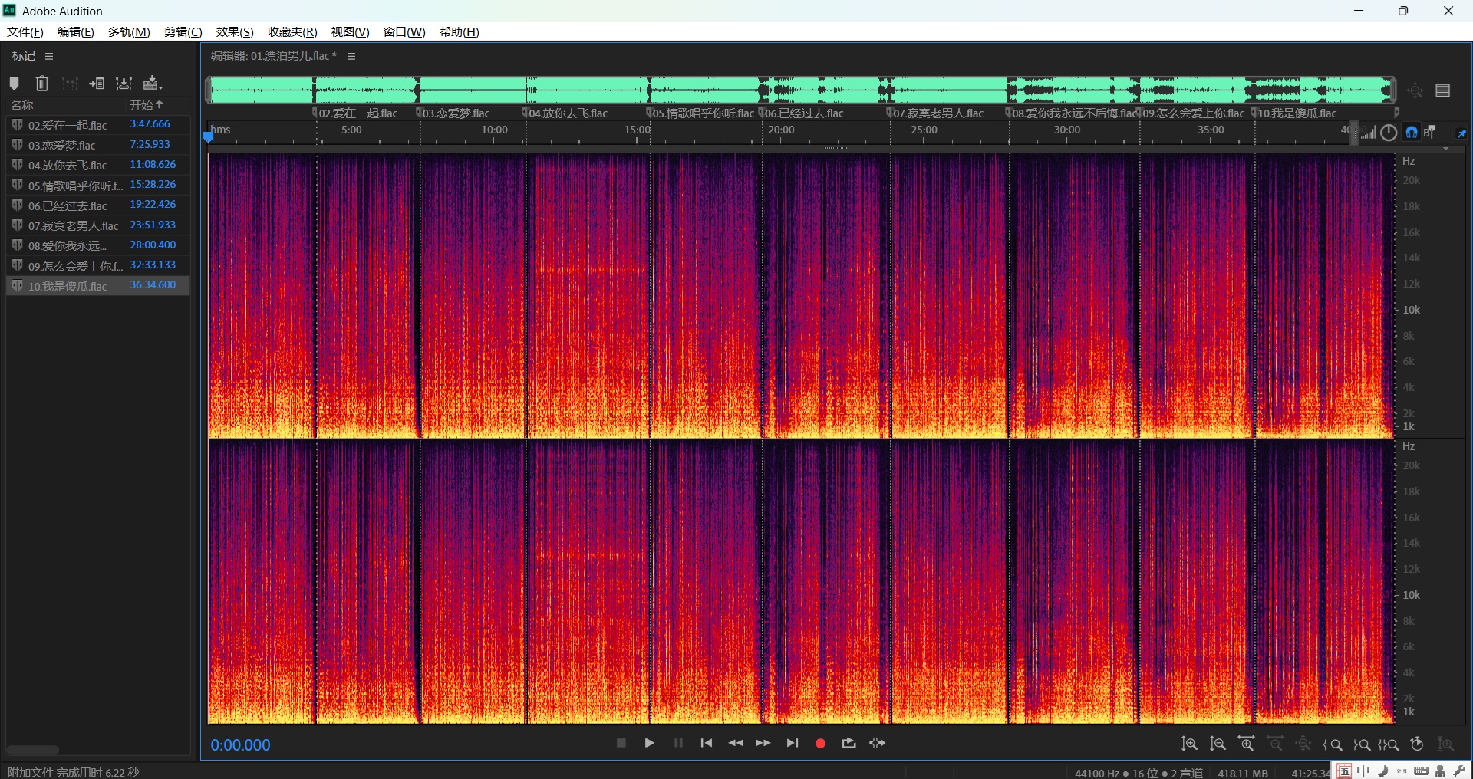This screenshot has height=779, width=1473.
Task: Open the 标记 panel hamburger menu
Action: 49,56
